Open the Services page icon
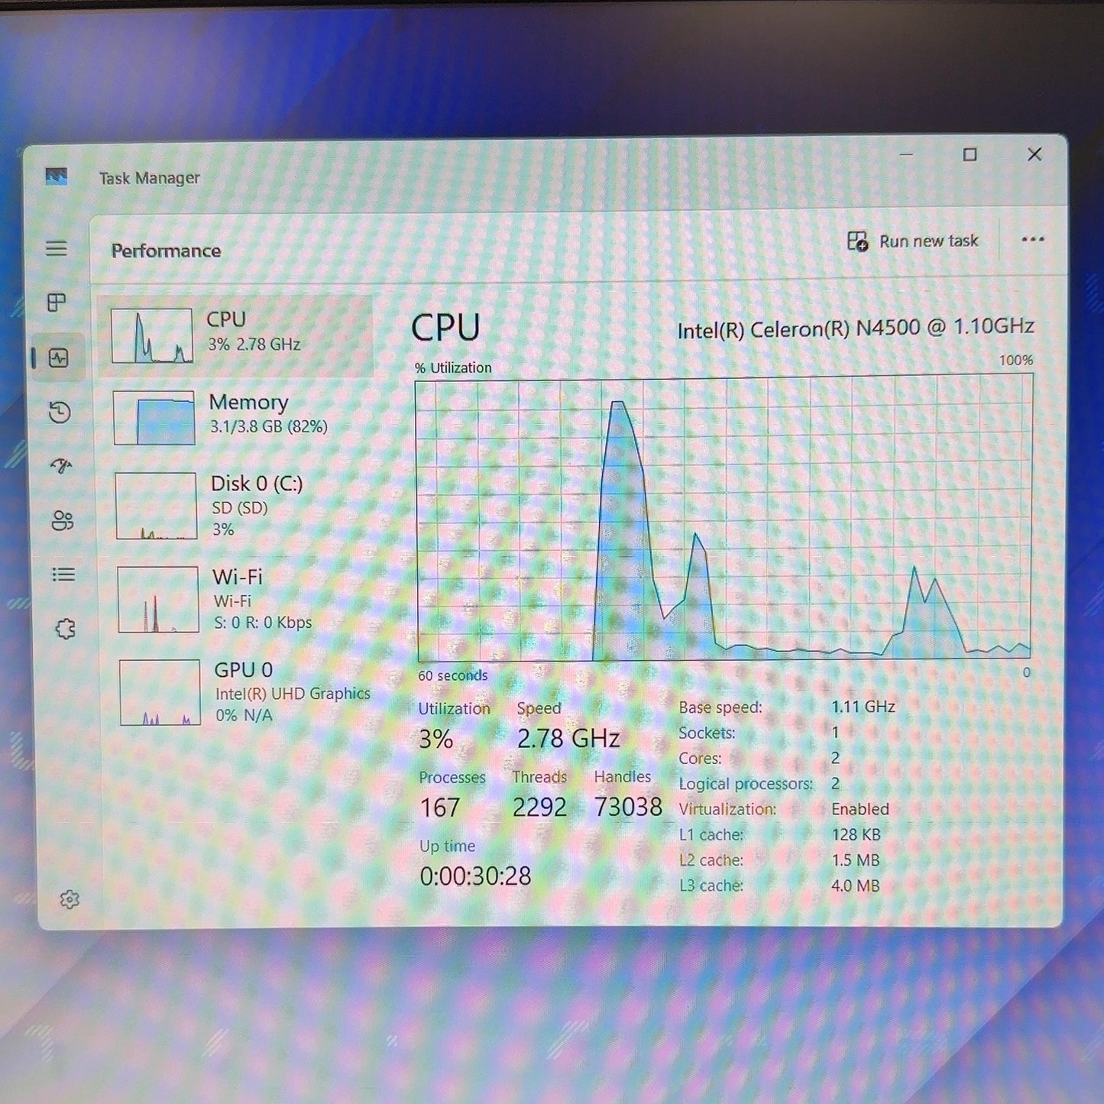1104x1104 pixels. click(x=65, y=629)
